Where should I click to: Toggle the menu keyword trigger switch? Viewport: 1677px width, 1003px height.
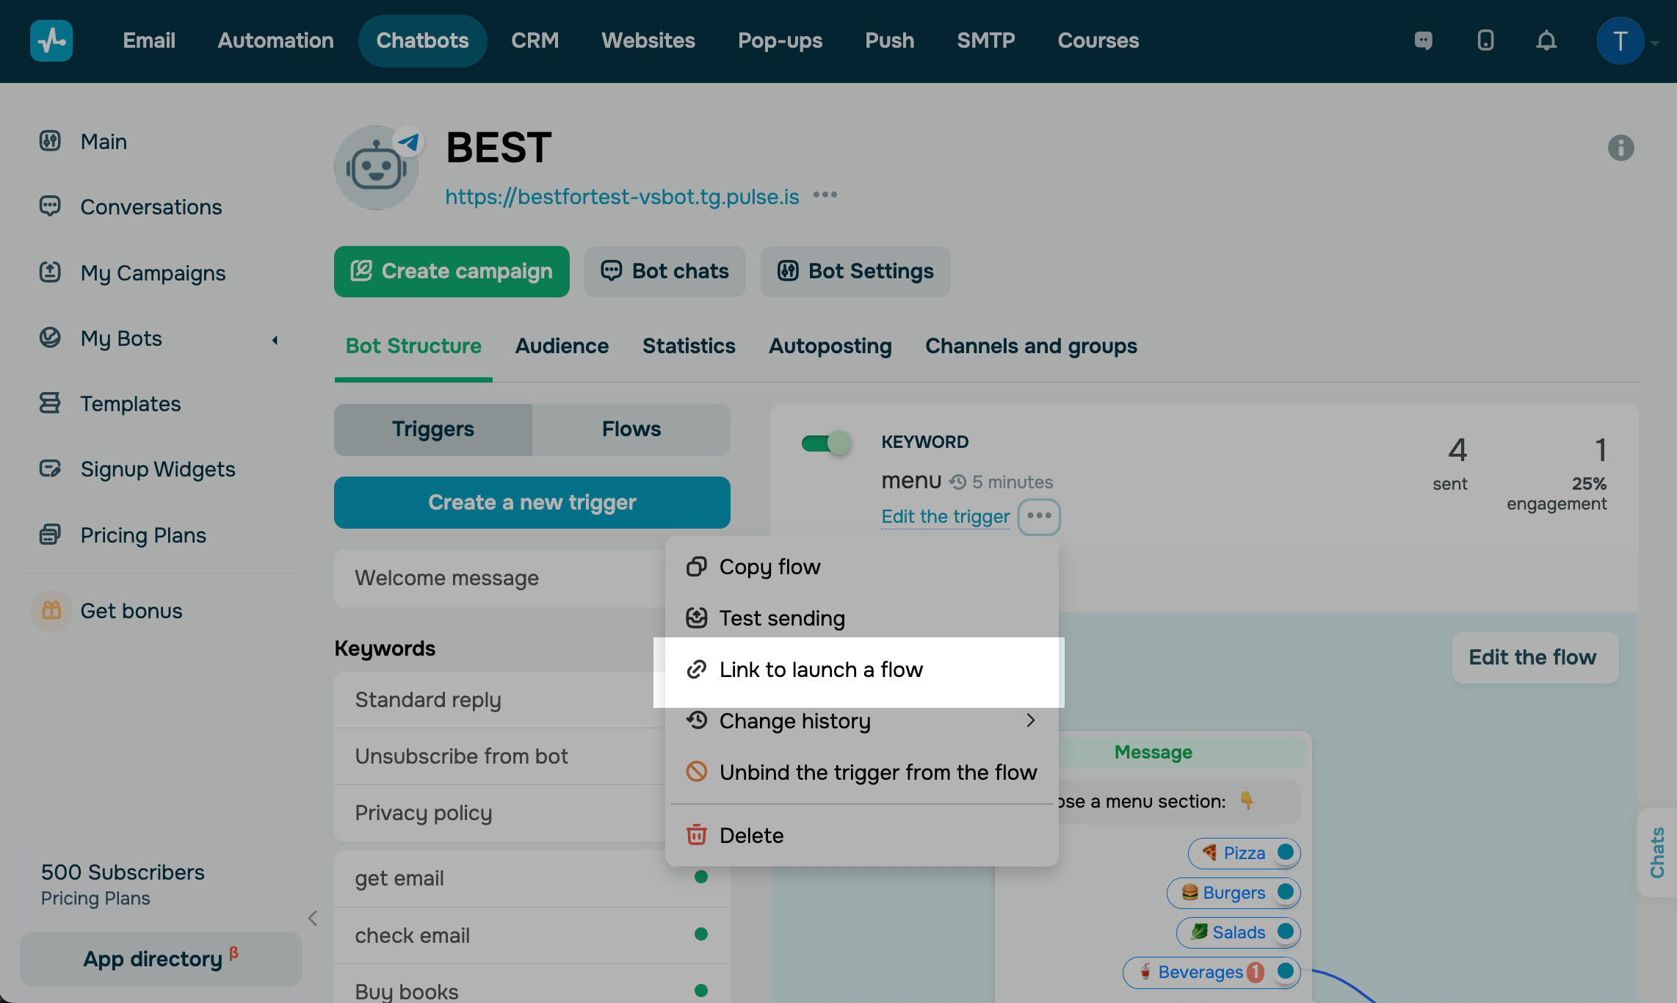pyautogui.click(x=826, y=443)
